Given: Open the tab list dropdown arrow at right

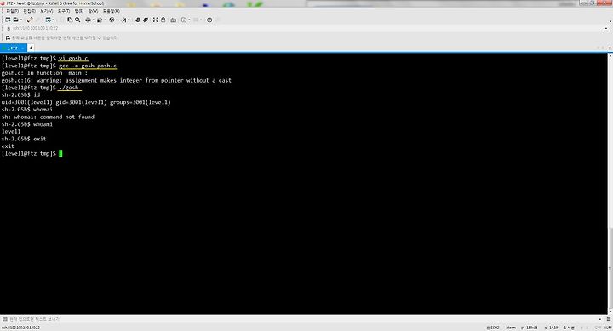Looking at the screenshot, I should point(610,48).
